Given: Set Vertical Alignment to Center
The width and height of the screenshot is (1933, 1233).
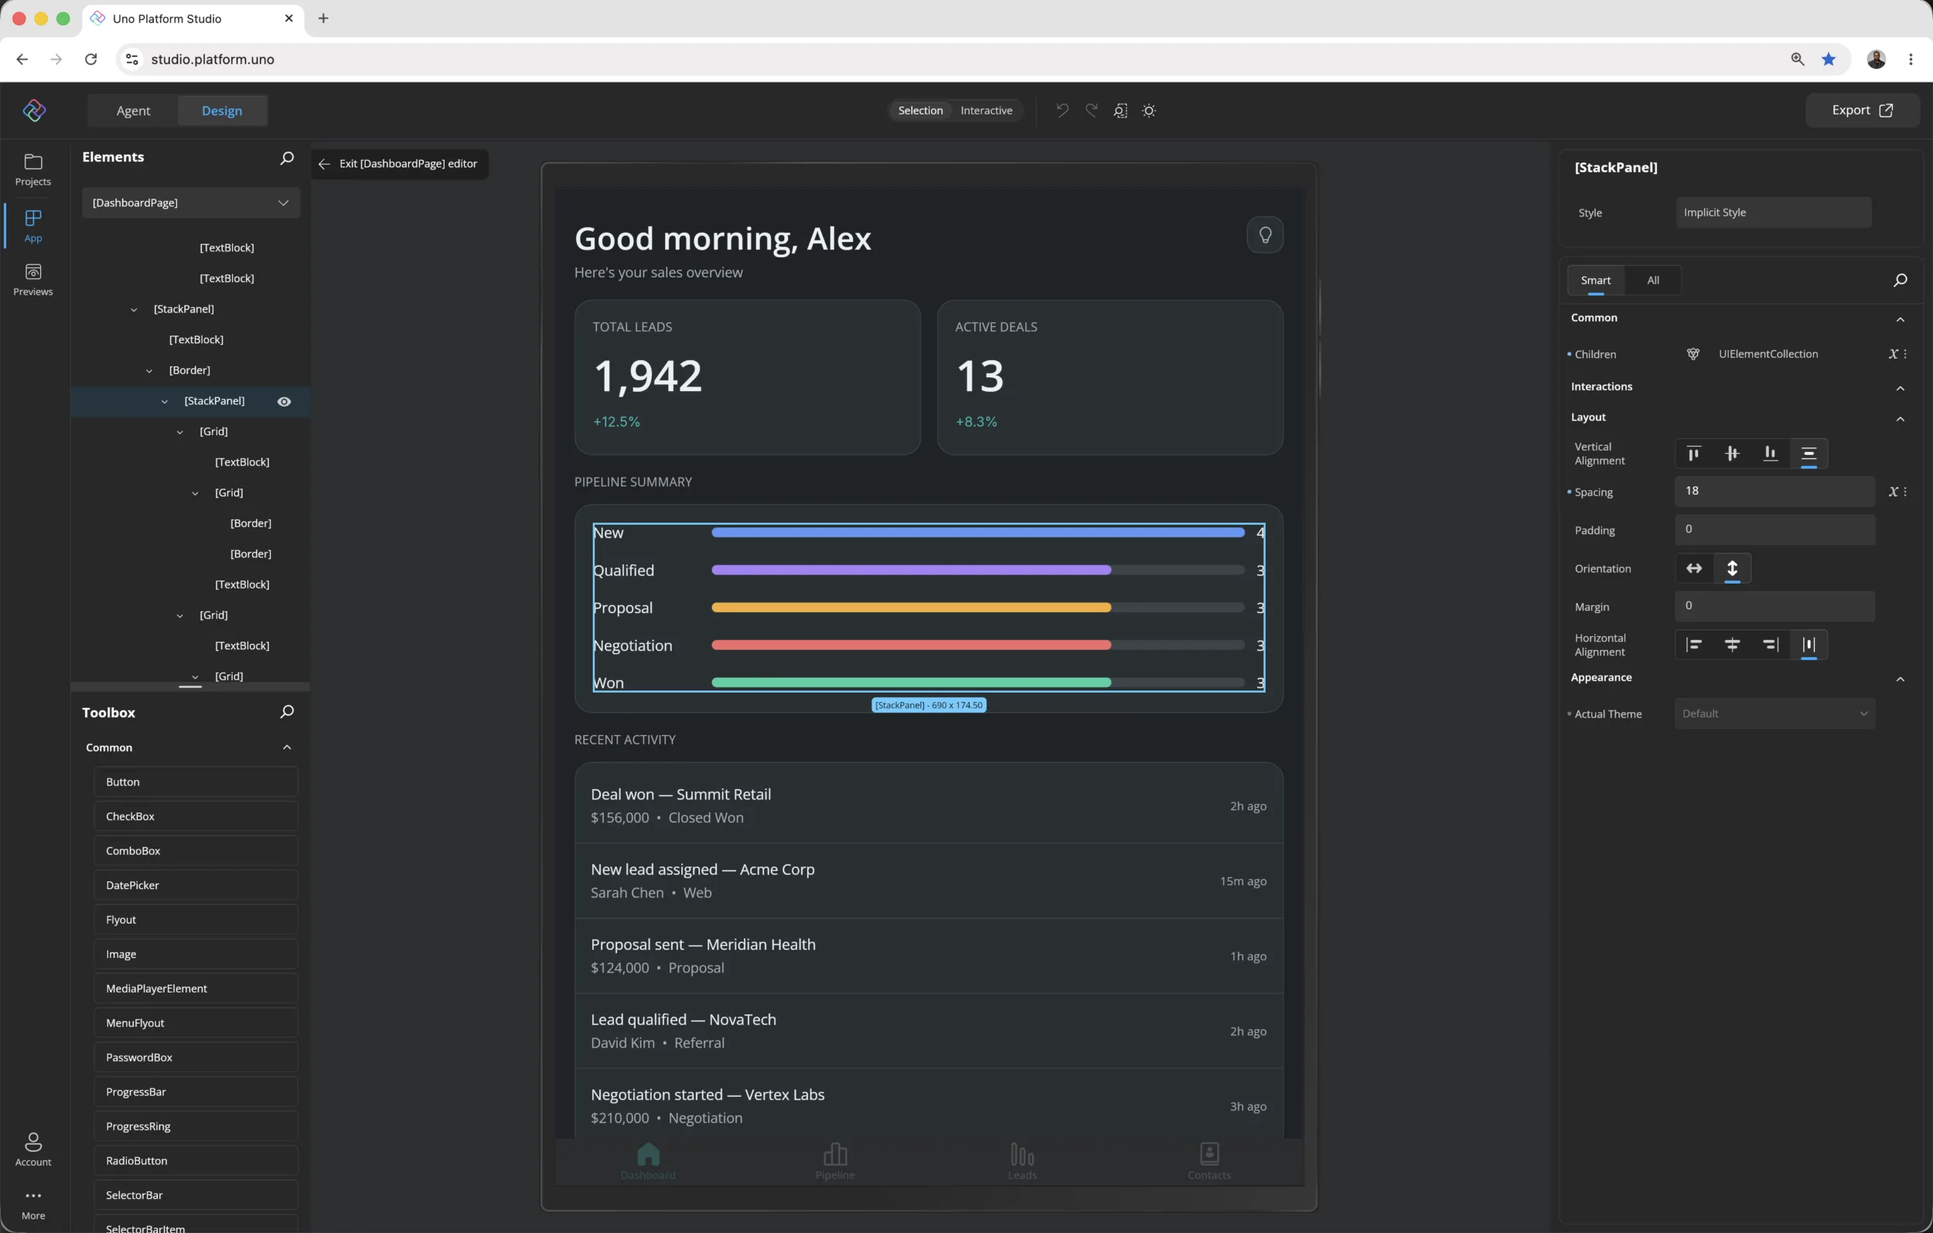Looking at the screenshot, I should tap(1732, 454).
